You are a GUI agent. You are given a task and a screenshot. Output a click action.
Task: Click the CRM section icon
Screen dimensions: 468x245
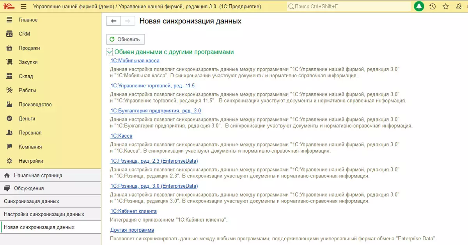pos(10,34)
